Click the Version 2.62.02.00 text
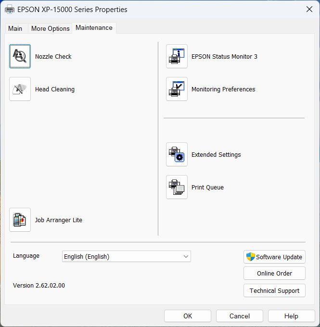The image size is (320, 327). point(39,285)
